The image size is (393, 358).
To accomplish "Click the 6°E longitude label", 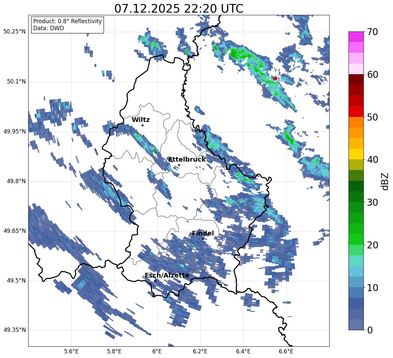I will click(157, 351).
